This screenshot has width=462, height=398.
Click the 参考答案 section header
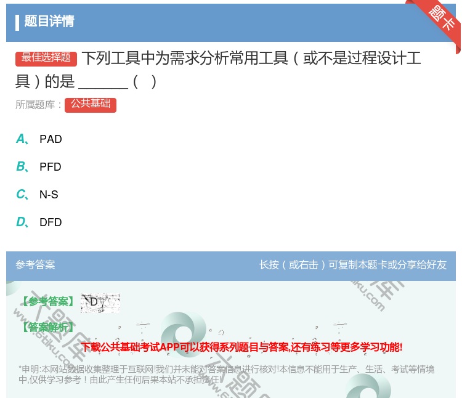[x=35, y=264]
